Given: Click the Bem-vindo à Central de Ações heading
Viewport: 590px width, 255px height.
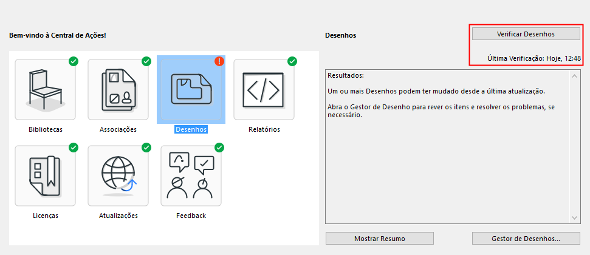Looking at the screenshot, I should coord(58,35).
